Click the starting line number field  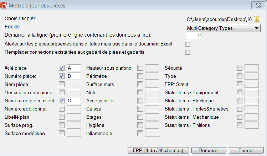click(x=194, y=36)
